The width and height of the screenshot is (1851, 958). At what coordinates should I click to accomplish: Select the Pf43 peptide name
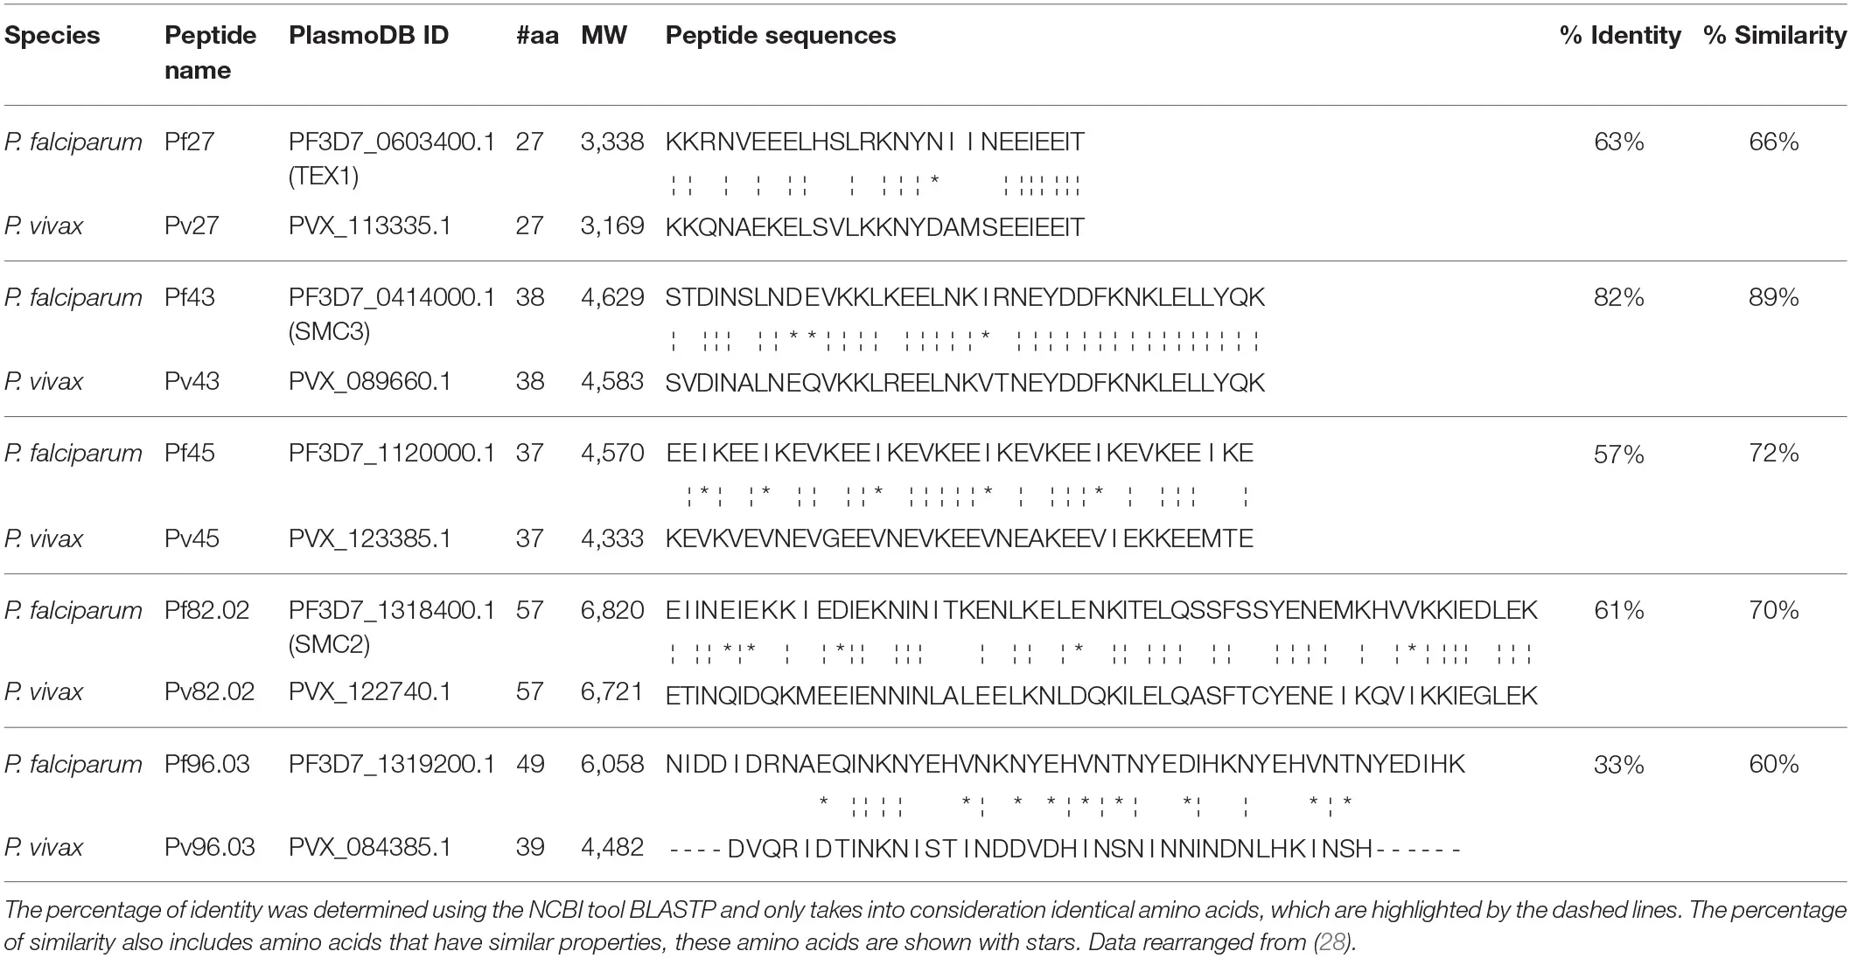click(x=190, y=297)
